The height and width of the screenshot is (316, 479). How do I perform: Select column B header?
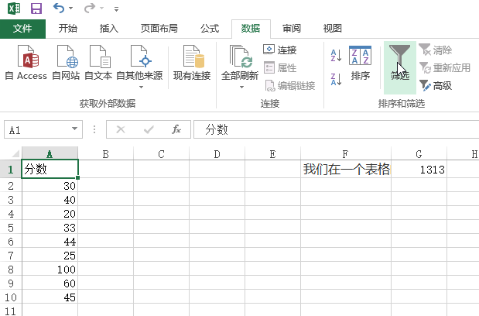click(106, 153)
